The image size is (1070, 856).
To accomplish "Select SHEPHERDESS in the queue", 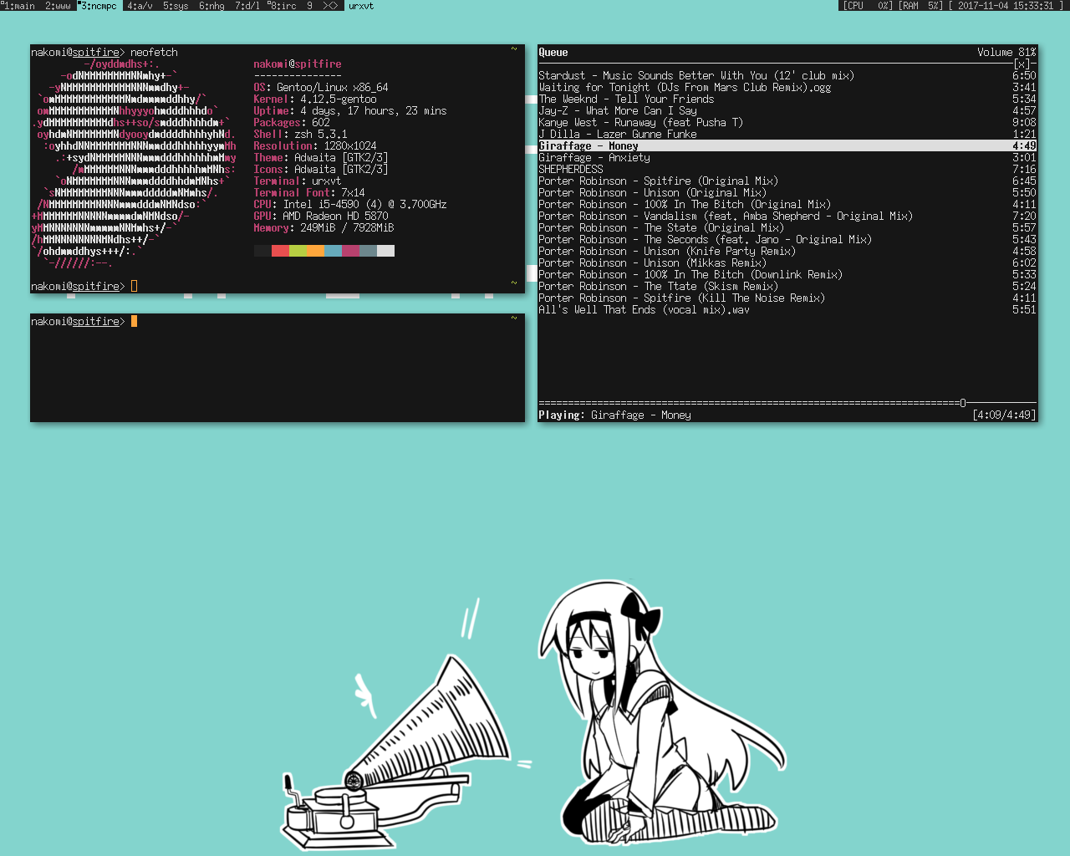I will click(x=571, y=169).
